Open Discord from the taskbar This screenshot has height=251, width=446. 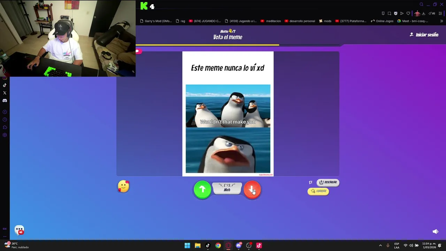(238, 245)
